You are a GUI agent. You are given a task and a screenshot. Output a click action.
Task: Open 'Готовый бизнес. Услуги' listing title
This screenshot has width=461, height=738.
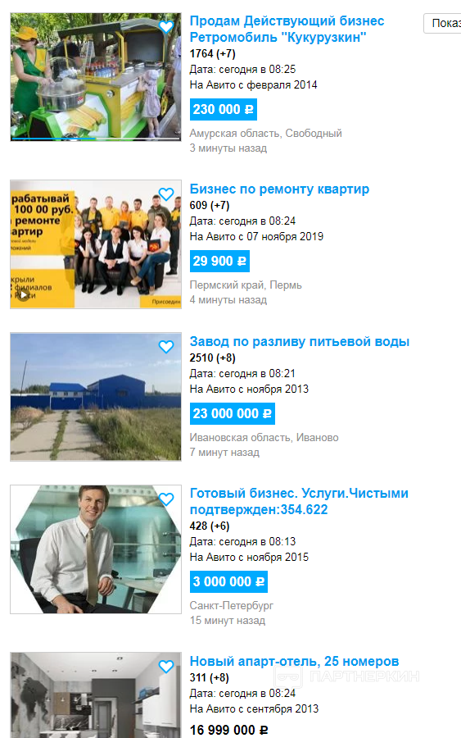click(299, 501)
